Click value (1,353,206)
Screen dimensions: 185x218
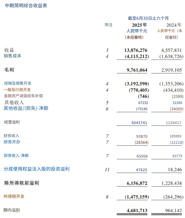pyautogui.click(x=171, y=84)
